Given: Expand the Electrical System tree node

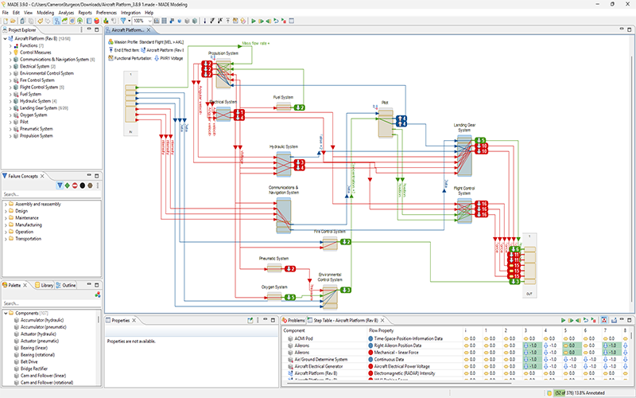Looking at the screenshot, I should 10,67.
